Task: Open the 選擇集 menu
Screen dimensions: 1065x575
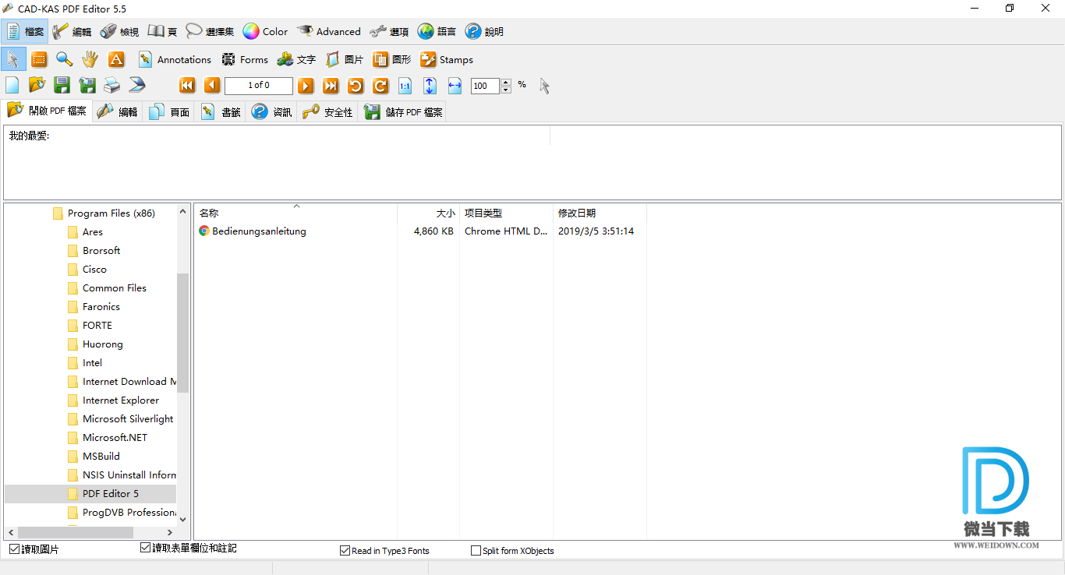Action: pos(211,32)
